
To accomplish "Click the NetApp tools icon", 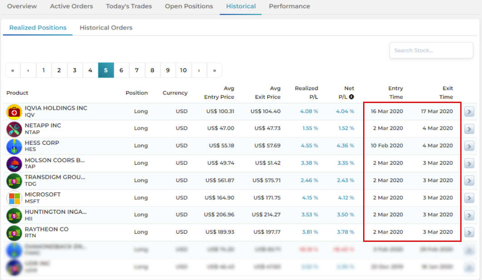I will point(14,129).
